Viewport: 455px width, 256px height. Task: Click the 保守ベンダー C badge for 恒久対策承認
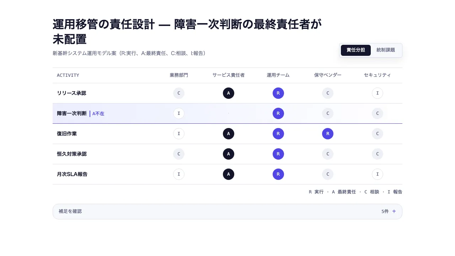(x=328, y=154)
